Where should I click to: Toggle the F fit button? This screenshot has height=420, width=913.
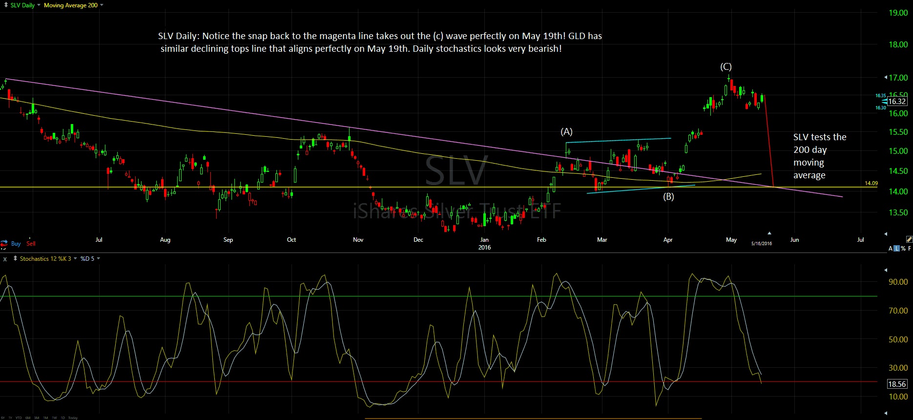coord(910,249)
